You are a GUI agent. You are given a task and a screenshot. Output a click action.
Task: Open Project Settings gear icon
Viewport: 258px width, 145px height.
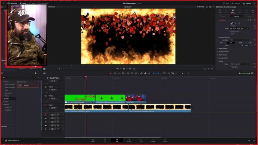pos(254,141)
